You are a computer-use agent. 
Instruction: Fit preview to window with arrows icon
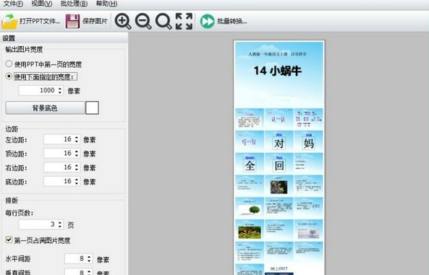coord(184,21)
